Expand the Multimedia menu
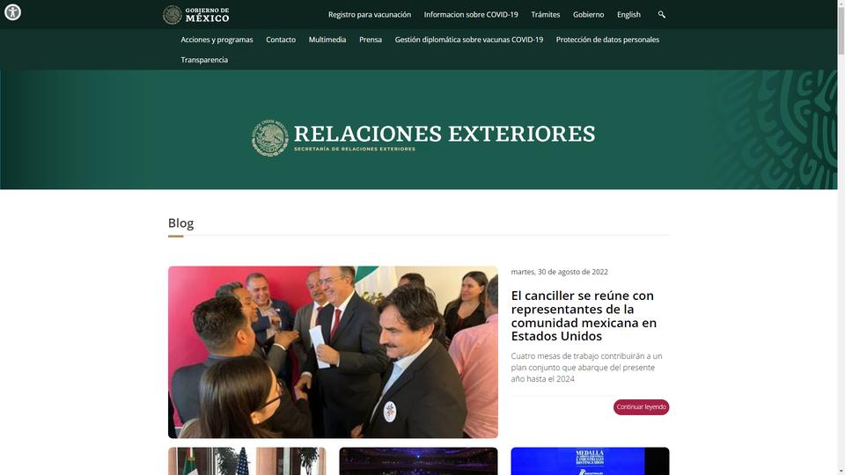Viewport: 845px width, 475px height. pos(327,40)
